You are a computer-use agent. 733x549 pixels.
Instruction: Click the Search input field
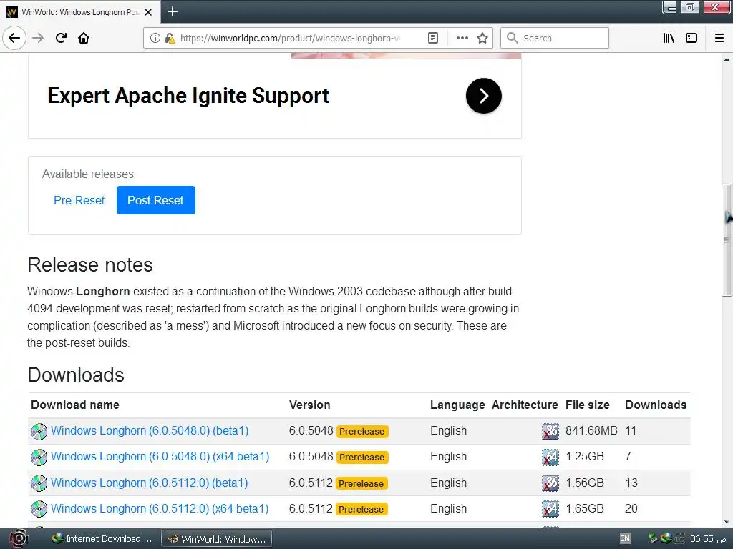click(x=555, y=38)
